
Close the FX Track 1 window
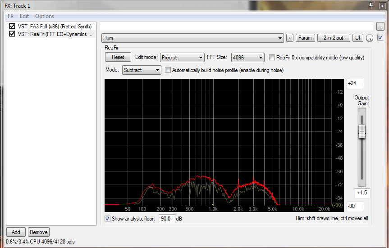(382, 6)
